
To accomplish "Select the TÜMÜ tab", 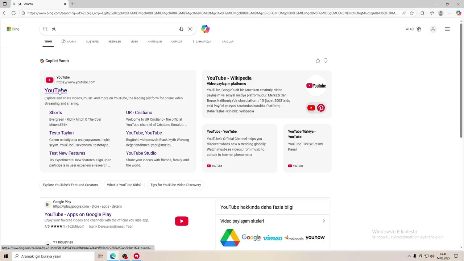I will (x=48, y=42).
